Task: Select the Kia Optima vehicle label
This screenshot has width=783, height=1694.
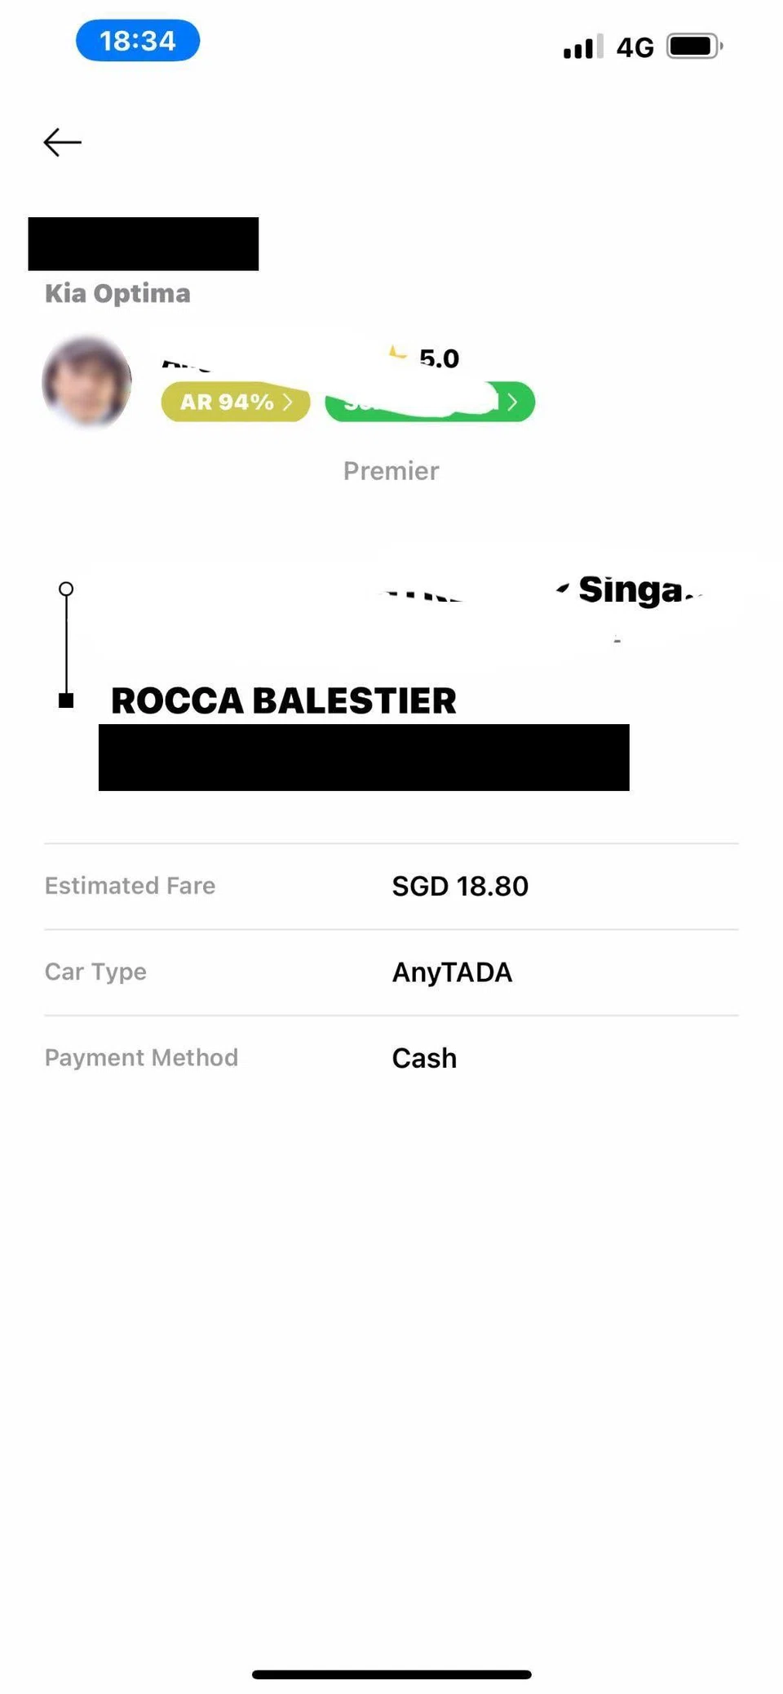Action: [x=117, y=293]
